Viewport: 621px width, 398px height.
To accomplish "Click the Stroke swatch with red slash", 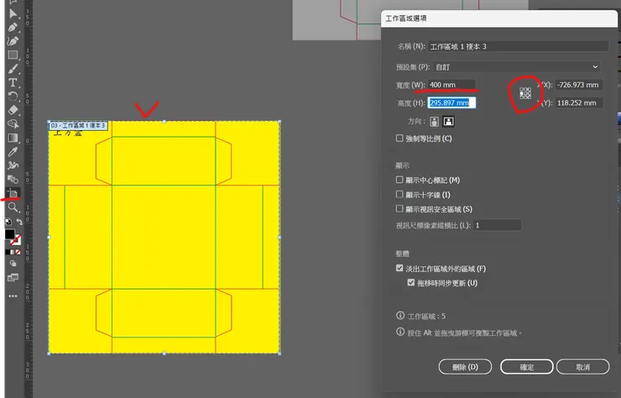I will [16, 240].
